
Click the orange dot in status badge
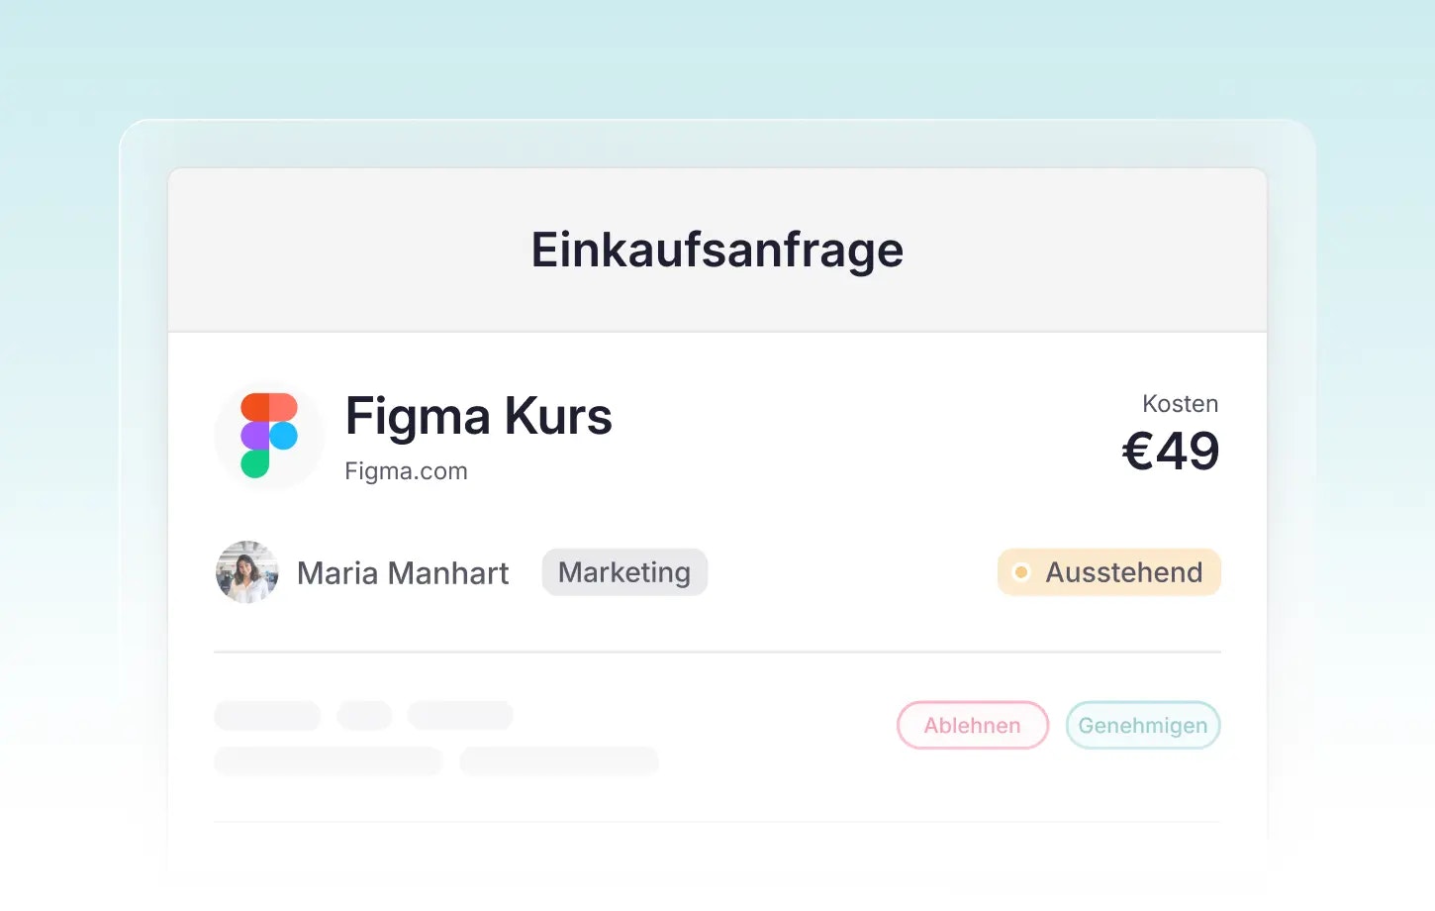pos(1021,572)
